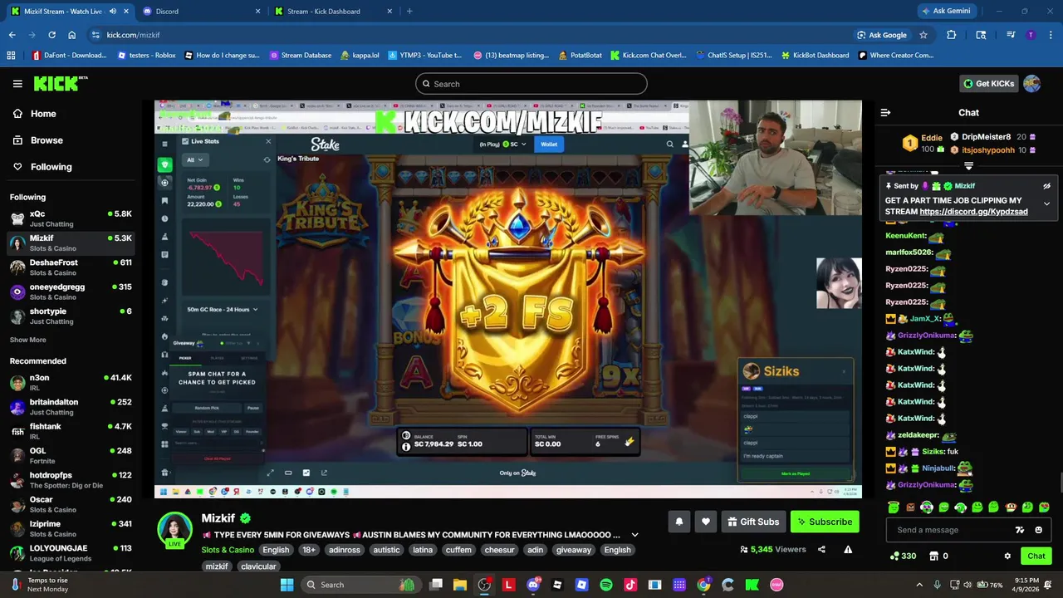Viewport: 1063px width, 598px height.
Task: Open the kappa.lol bookmark
Action: (x=360, y=56)
